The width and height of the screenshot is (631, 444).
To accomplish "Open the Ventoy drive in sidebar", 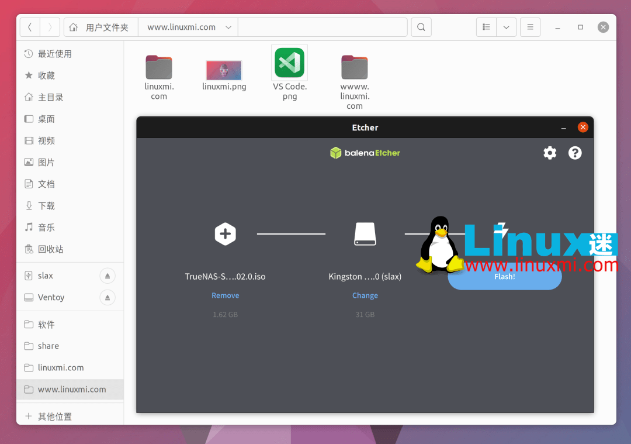I will [x=51, y=297].
